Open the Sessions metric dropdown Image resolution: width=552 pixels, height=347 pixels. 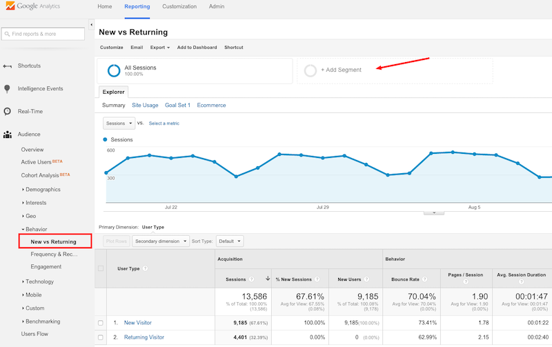tap(119, 123)
